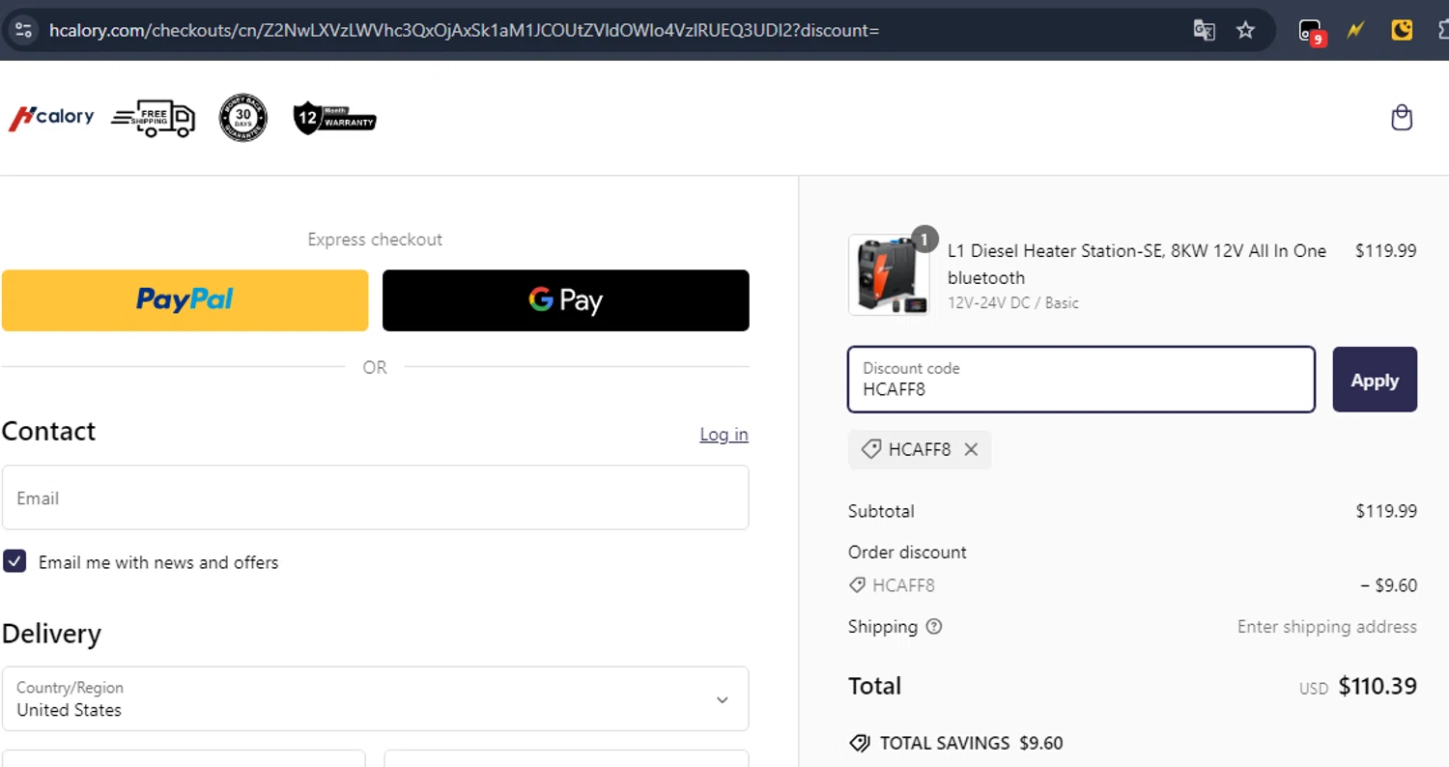The height and width of the screenshot is (767, 1449).
Task: Open the shopping bag cart icon
Action: point(1402,118)
